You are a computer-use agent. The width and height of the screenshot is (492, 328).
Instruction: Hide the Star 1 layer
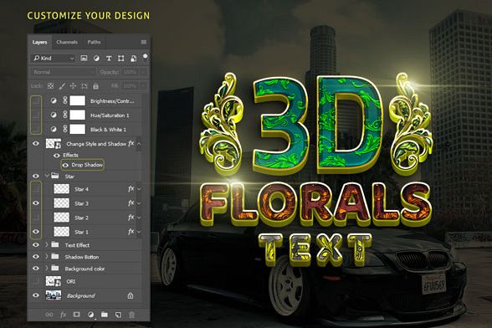36,232
